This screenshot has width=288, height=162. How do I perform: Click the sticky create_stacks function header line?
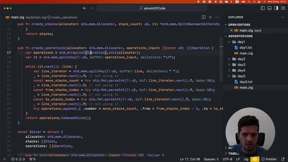point(118,24)
